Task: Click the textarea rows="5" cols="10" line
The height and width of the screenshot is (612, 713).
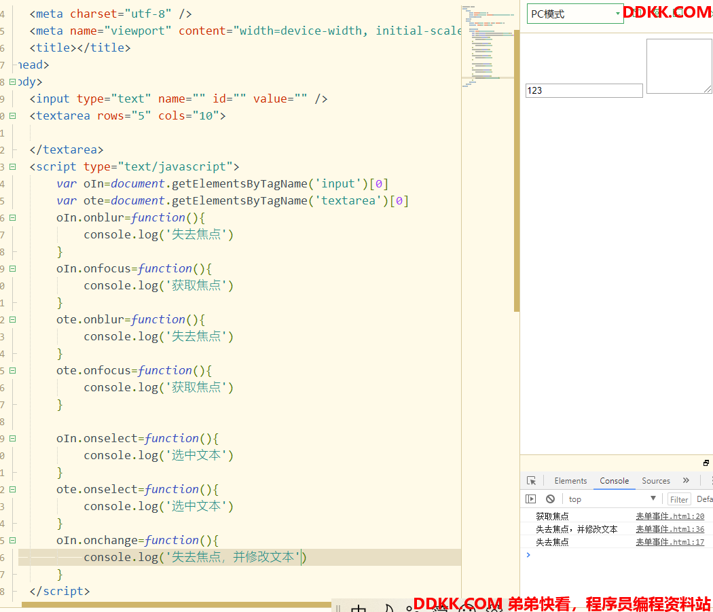Action: coord(128,116)
